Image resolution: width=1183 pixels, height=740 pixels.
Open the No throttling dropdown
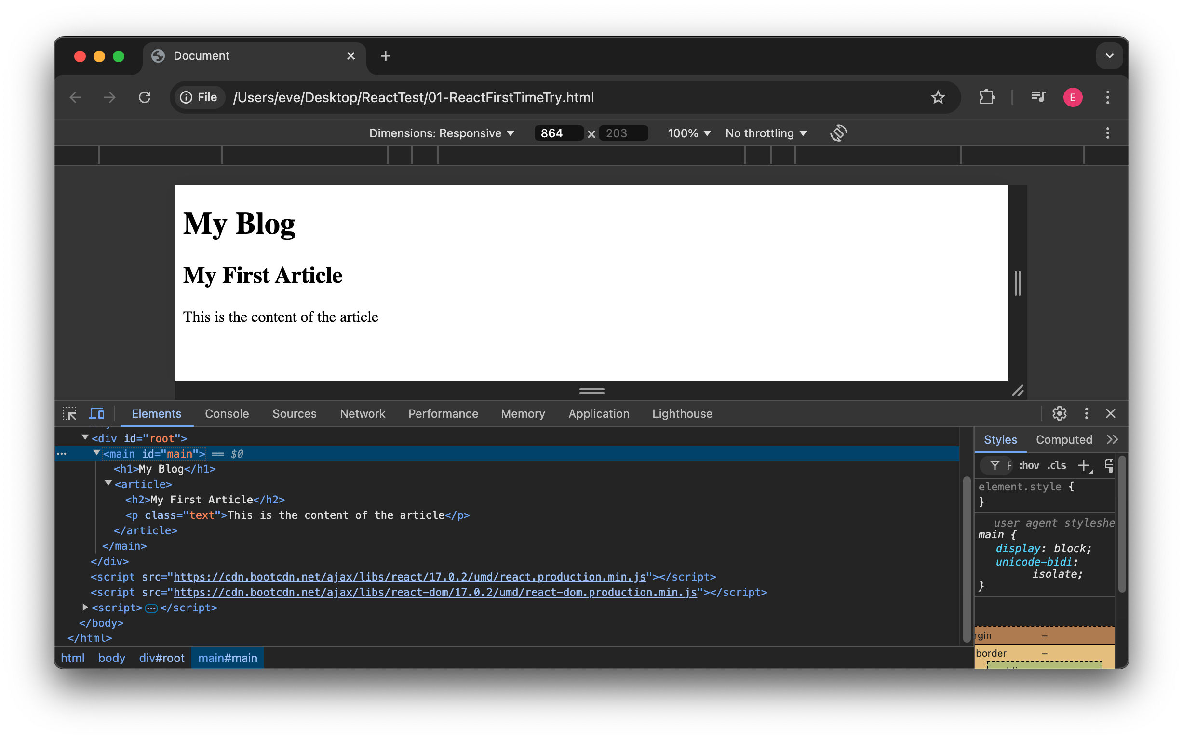pos(766,133)
